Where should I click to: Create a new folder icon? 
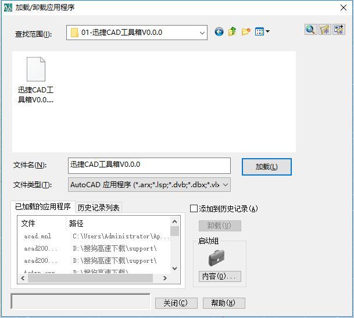coord(246,31)
